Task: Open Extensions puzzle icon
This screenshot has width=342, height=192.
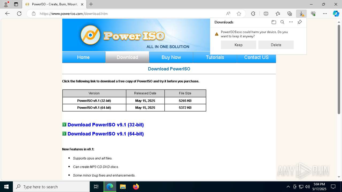Action: (253, 14)
